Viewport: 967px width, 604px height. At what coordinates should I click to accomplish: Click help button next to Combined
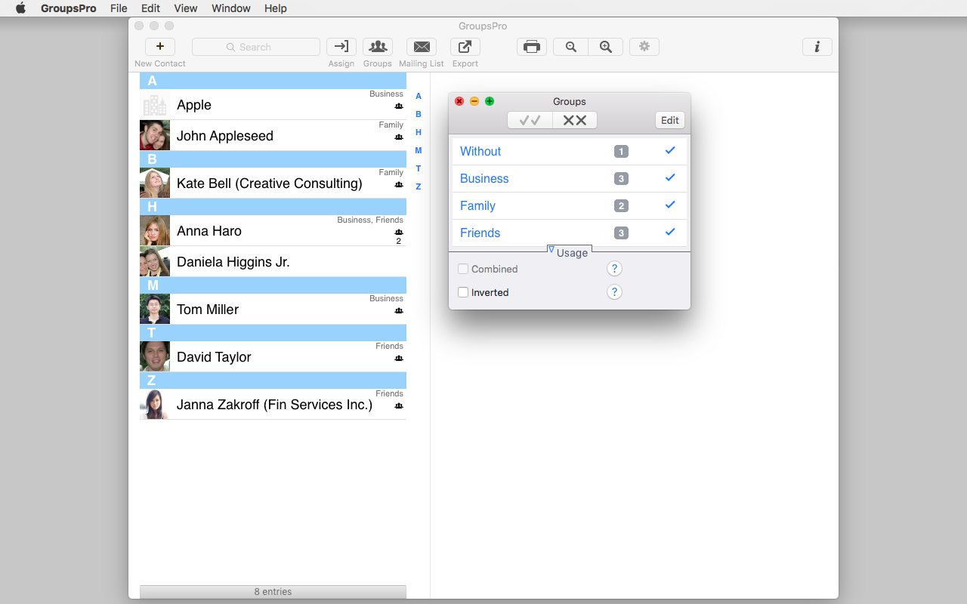pos(614,269)
